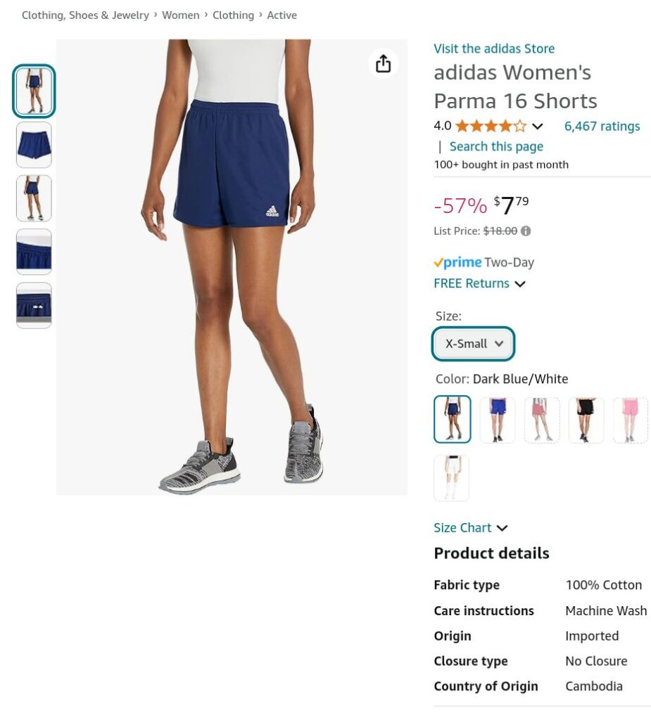This screenshot has height=720, width=651.
Task: Click the share icon on product image
Action: coord(383,63)
